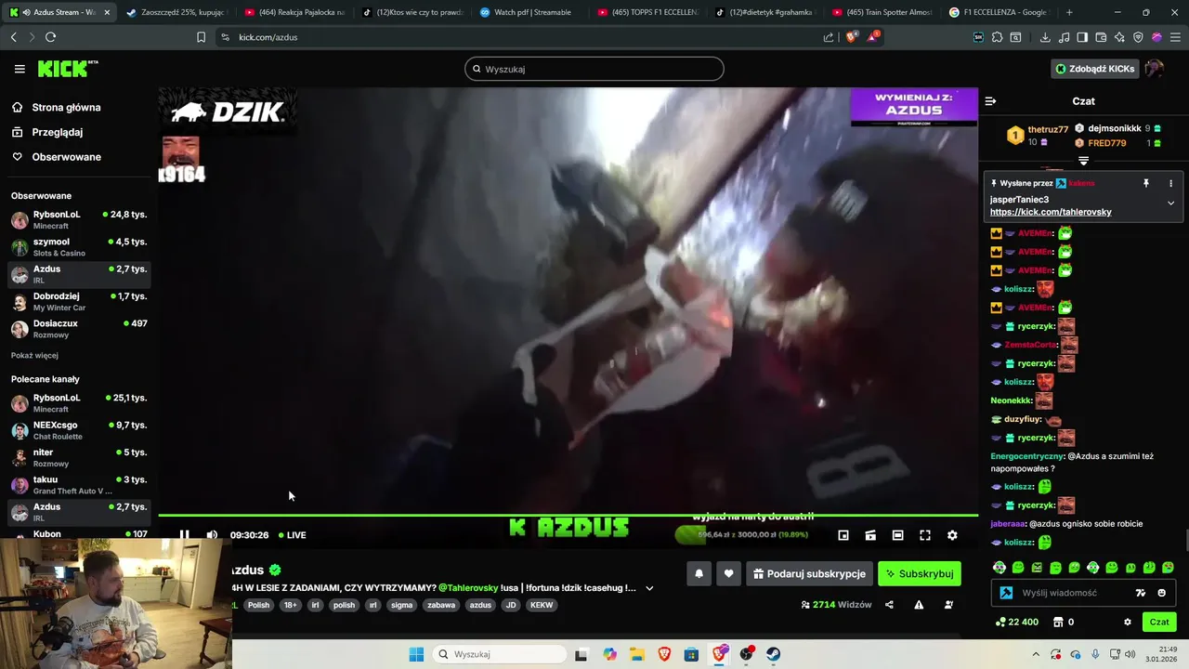Expand Pokaż więcej in followed list
This screenshot has width=1189, height=669.
point(34,356)
